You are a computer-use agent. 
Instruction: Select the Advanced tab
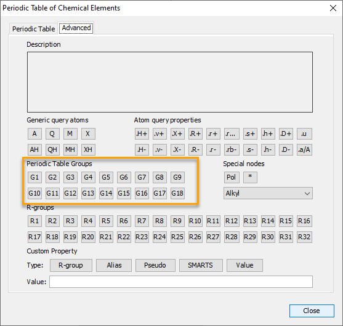click(x=76, y=28)
